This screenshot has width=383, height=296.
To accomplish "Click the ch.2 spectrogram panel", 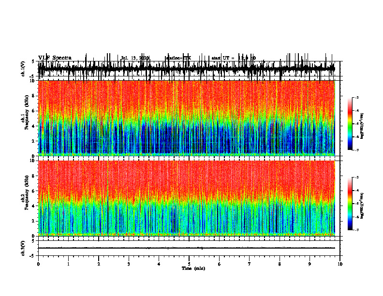I will coord(186,198).
